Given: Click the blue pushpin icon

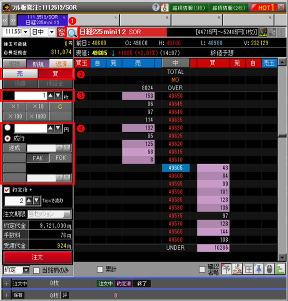Looking at the screenshot, I should click(259, 269).
